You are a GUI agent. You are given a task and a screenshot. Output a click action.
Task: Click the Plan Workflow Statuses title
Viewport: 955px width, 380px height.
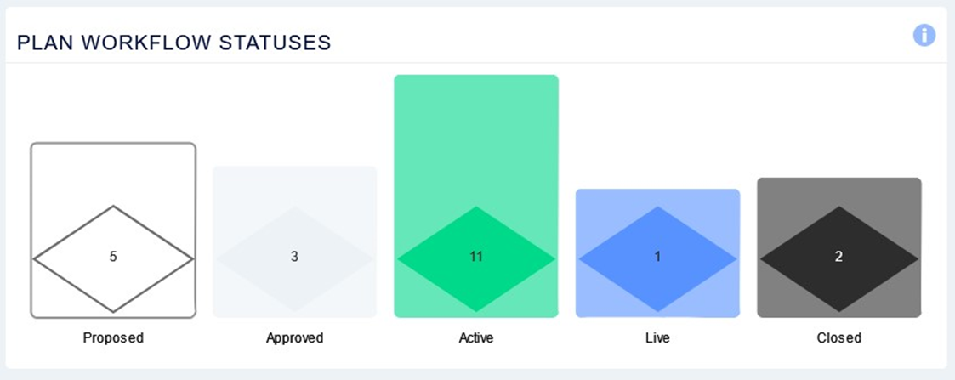(174, 43)
